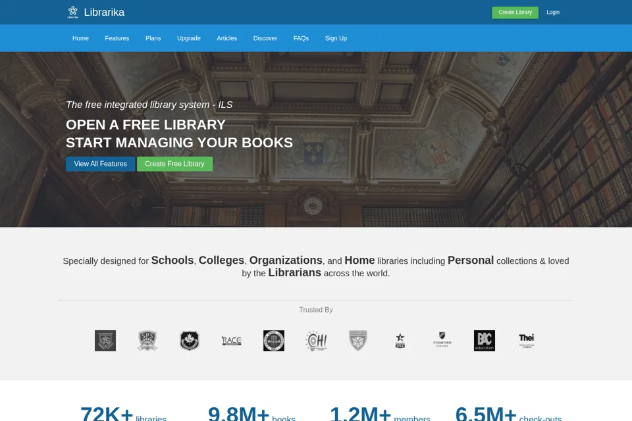Click the 'OPEN A FREE LIBRARY' headline
Screen dimensions: 632x421
pos(145,125)
